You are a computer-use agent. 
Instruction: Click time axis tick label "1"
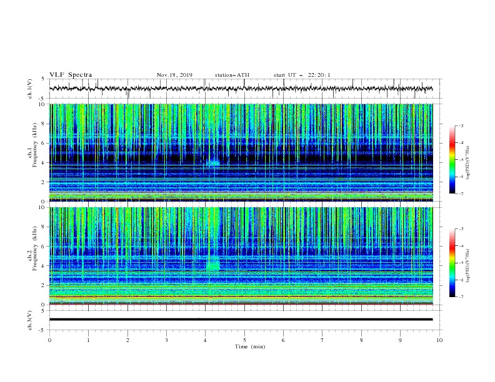pos(88,340)
